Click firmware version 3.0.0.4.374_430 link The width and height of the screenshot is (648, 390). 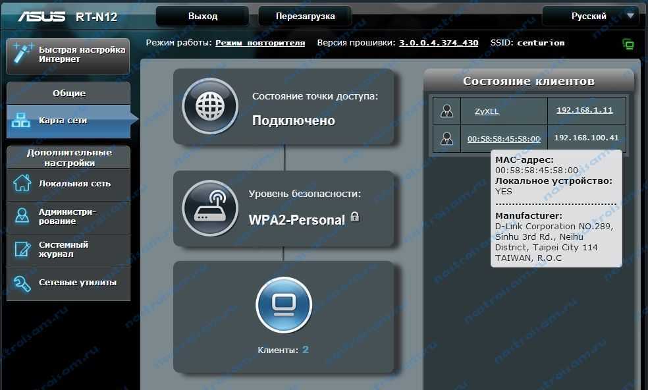[439, 43]
